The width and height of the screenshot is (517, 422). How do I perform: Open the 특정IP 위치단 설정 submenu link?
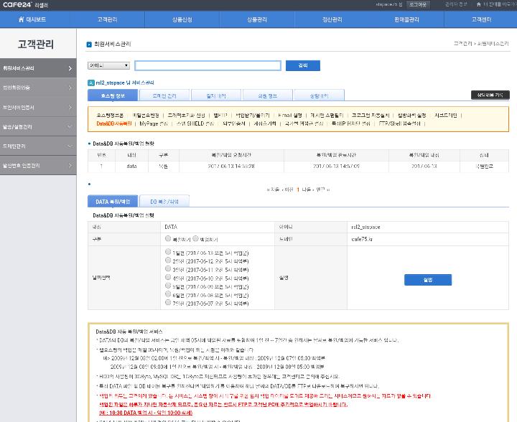pyautogui.click(x=351, y=123)
